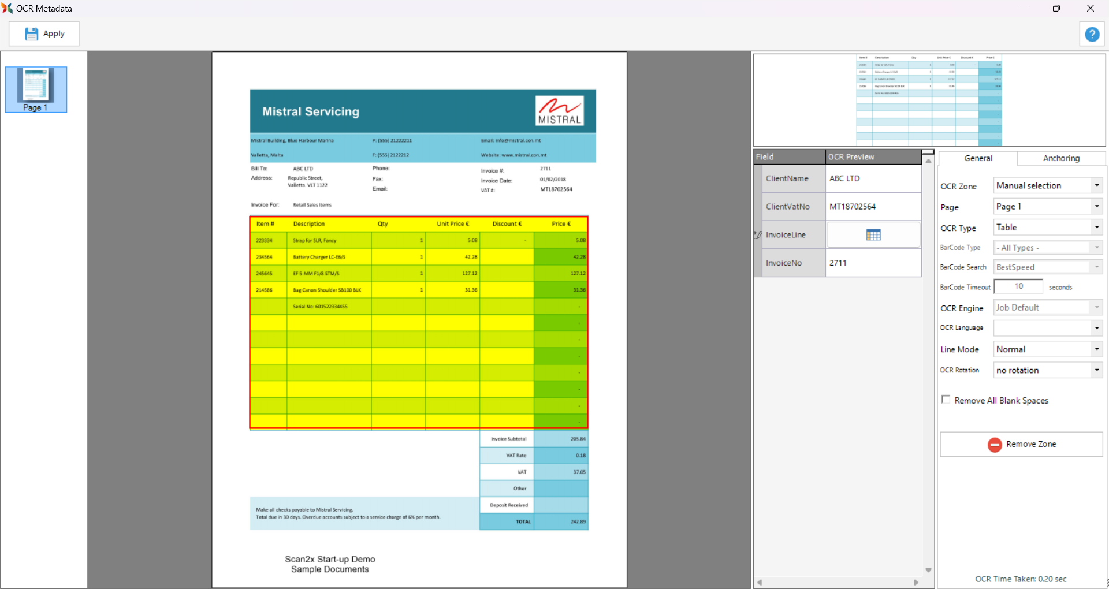This screenshot has width=1109, height=589.
Task: Open the blue help question mark
Action: click(x=1092, y=35)
